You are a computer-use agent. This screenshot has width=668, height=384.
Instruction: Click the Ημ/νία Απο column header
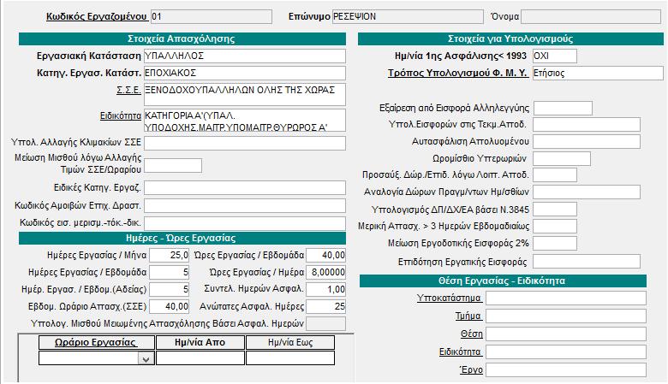tap(200, 342)
